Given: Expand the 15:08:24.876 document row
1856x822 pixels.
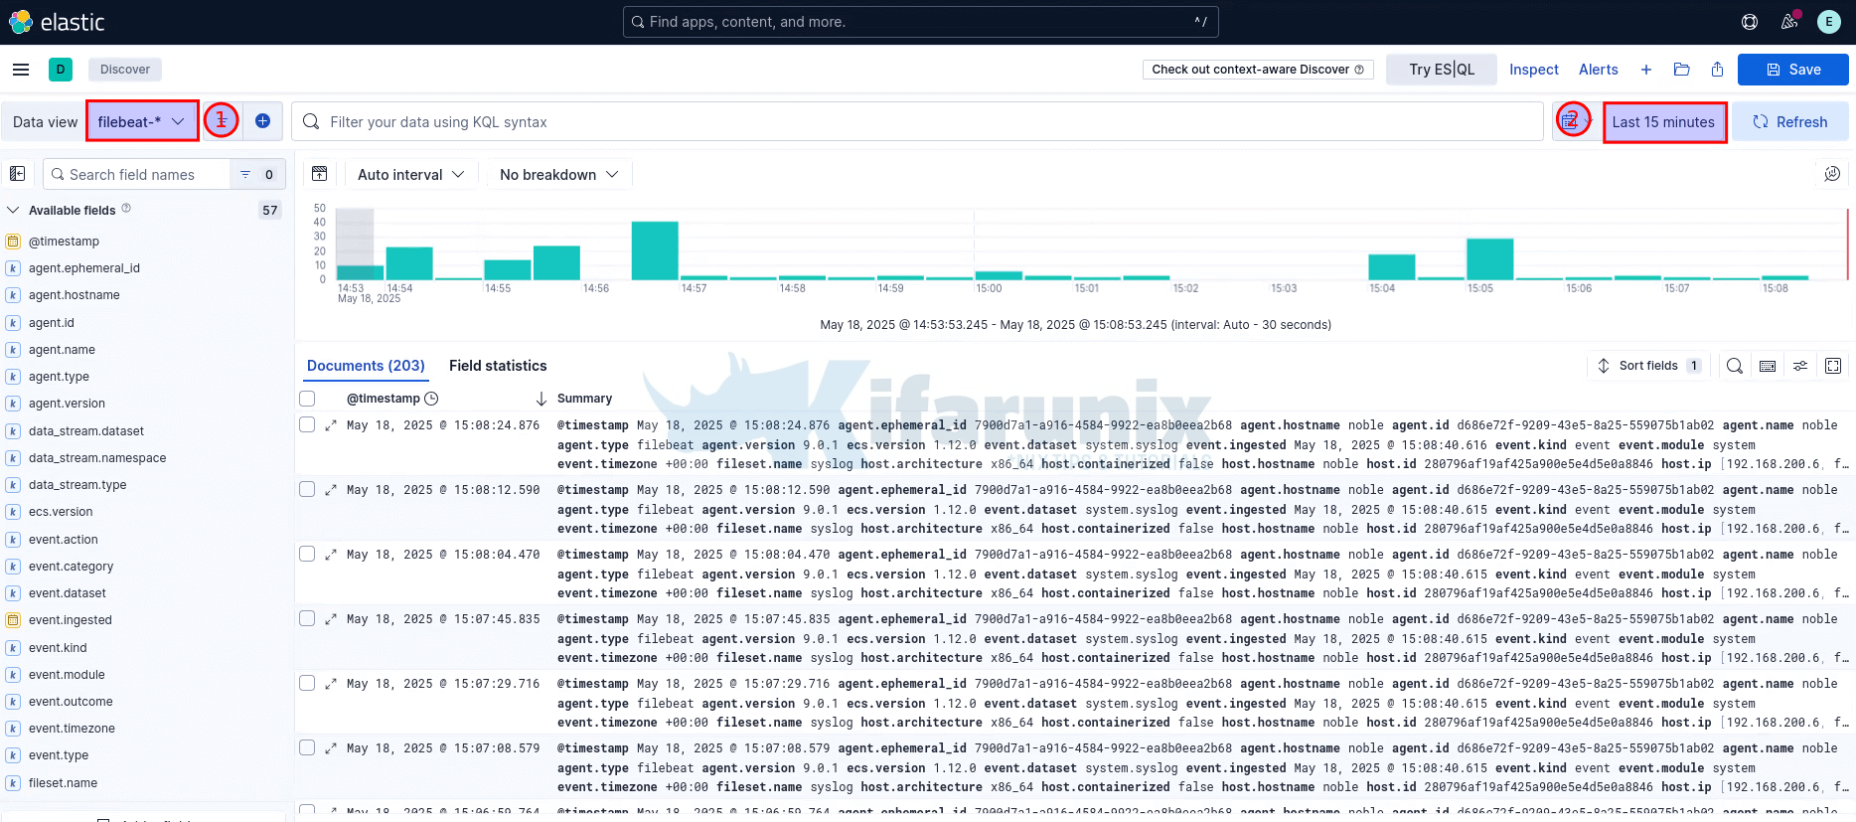Looking at the screenshot, I should [331, 425].
